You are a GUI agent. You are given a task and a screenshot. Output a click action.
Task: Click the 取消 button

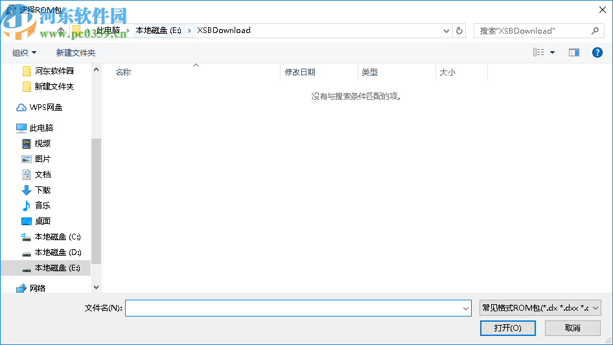click(x=573, y=328)
